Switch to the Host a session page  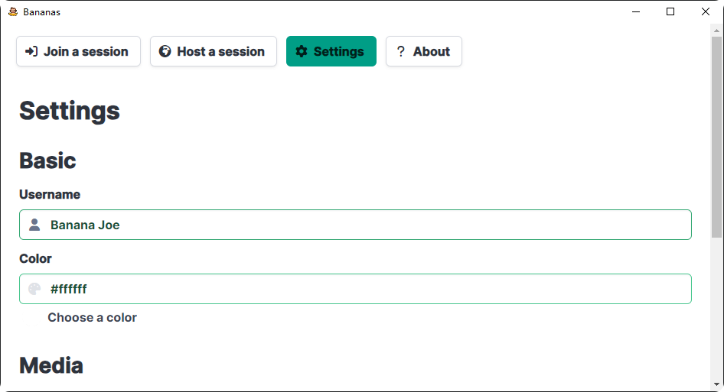(213, 51)
